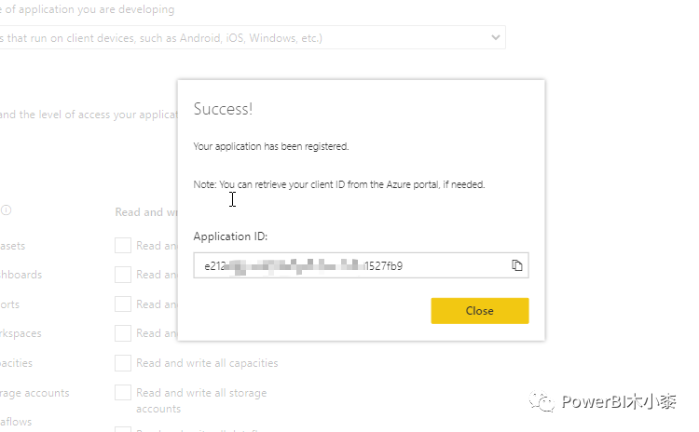The width and height of the screenshot is (699, 432).
Task: Toggle the checkbox in the dashboards row
Action: tap(123, 275)
